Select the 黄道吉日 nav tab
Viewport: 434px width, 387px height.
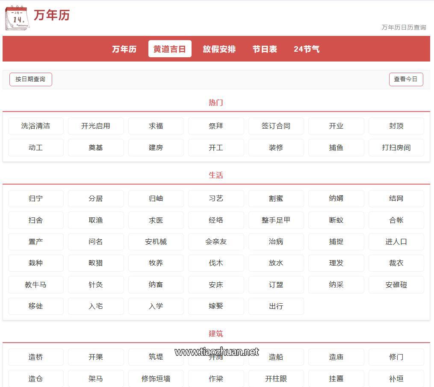click(170, 49)
